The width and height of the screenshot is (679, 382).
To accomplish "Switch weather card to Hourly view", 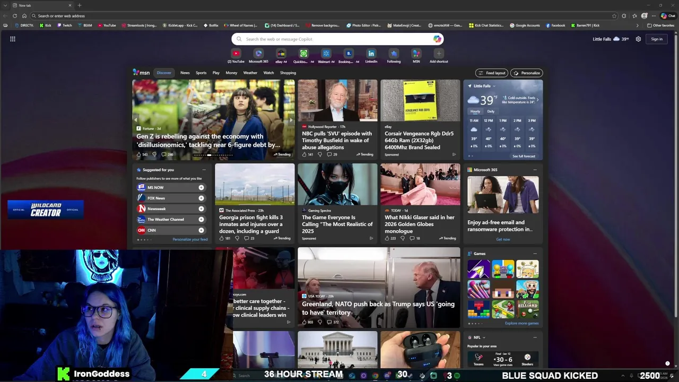I will tap(475, 111).
